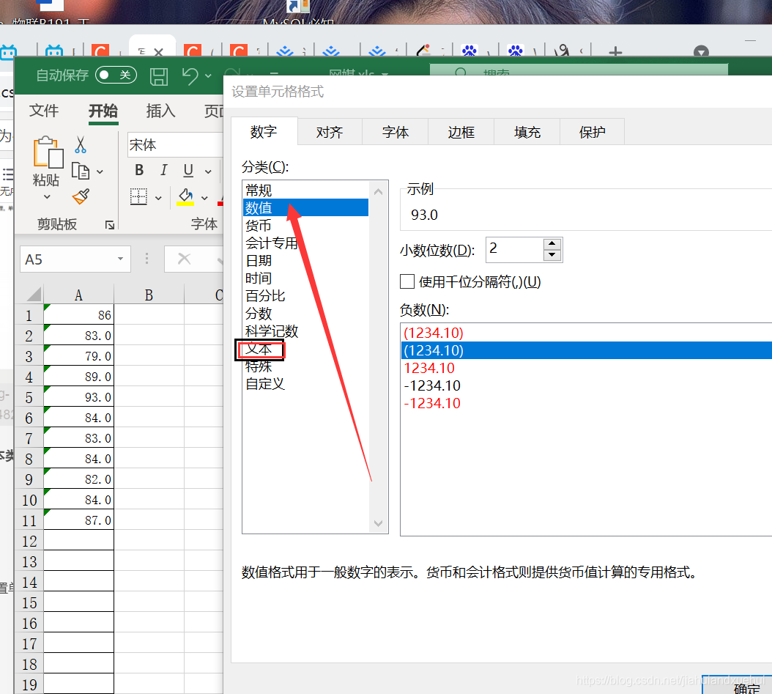Apply the yellow fill color bucket
772x694 pixels.
[x=185, y=196]
